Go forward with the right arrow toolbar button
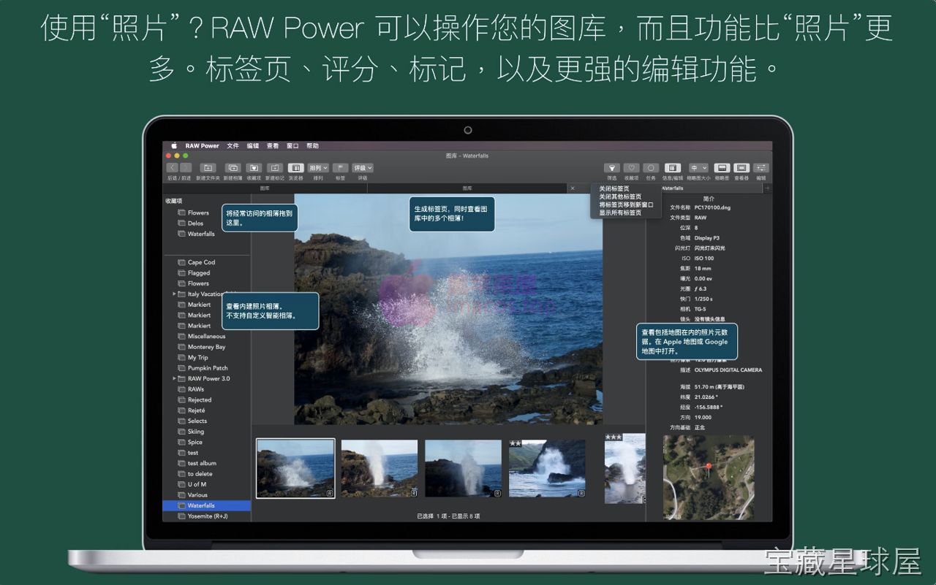The image size is (936, 585). pos(186,168)
